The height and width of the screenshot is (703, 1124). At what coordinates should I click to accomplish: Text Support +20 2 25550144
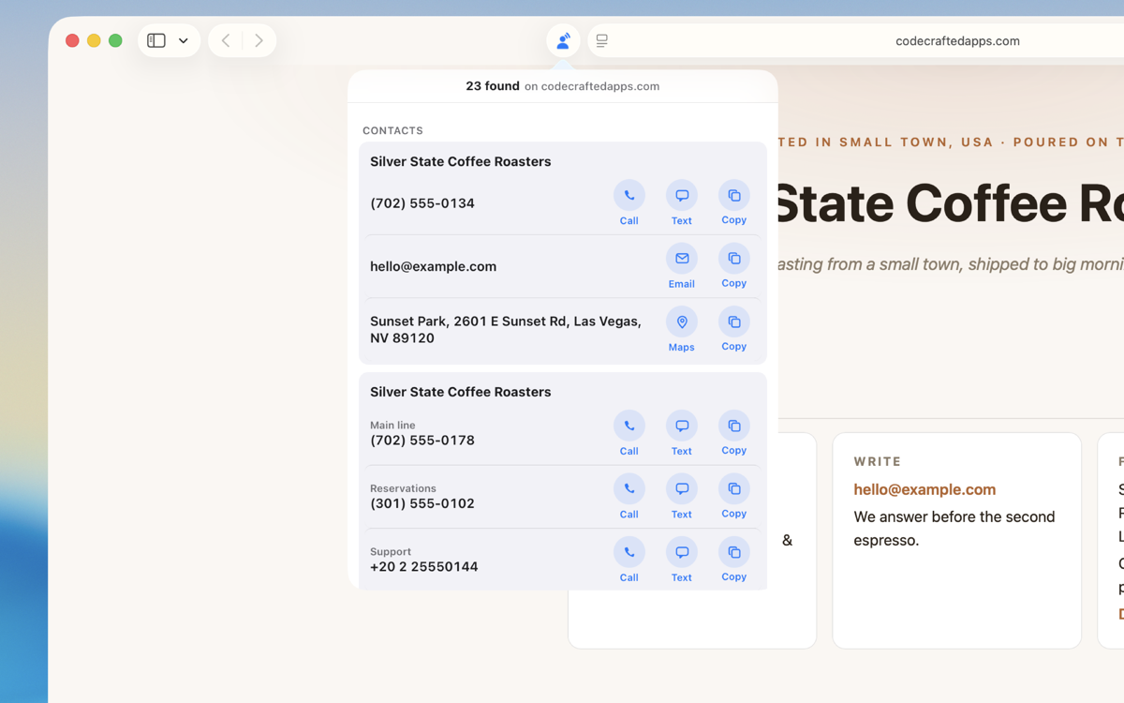(x=682, y=561)
